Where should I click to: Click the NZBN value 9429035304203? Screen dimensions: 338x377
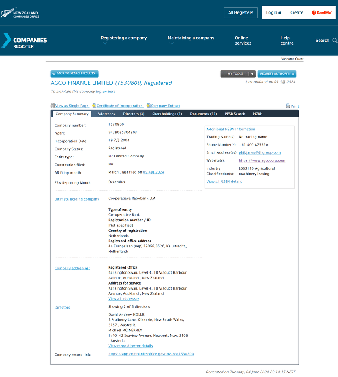click(x=123, y=132)
